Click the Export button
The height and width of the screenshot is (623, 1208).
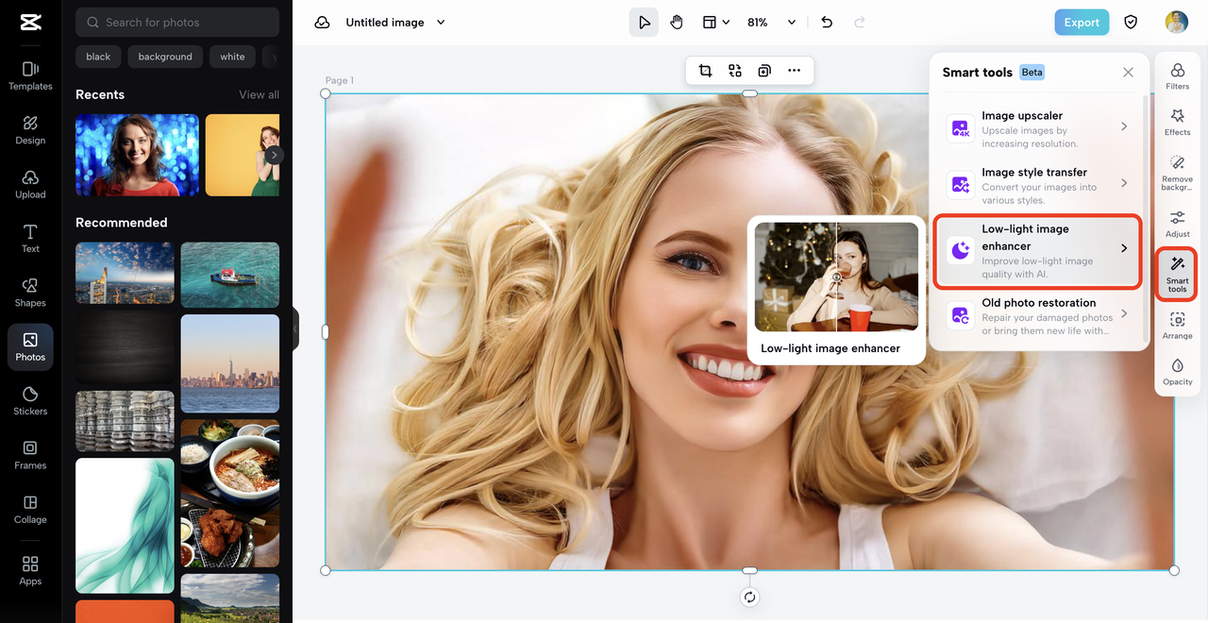[1082, 23]
